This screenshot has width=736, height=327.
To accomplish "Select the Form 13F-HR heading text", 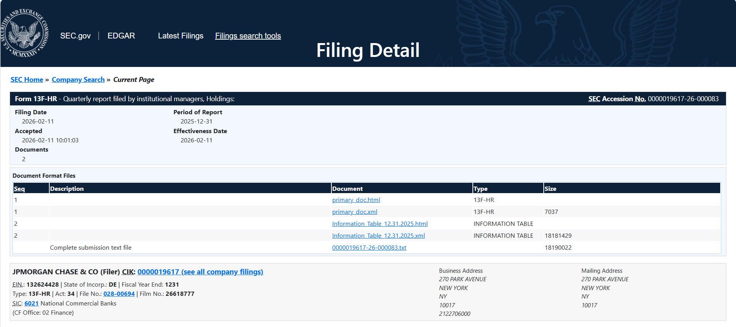I will [36, 99].
